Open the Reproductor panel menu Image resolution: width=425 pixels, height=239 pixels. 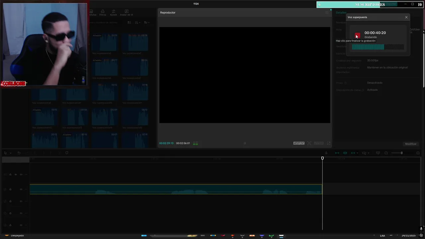[327, 13]
